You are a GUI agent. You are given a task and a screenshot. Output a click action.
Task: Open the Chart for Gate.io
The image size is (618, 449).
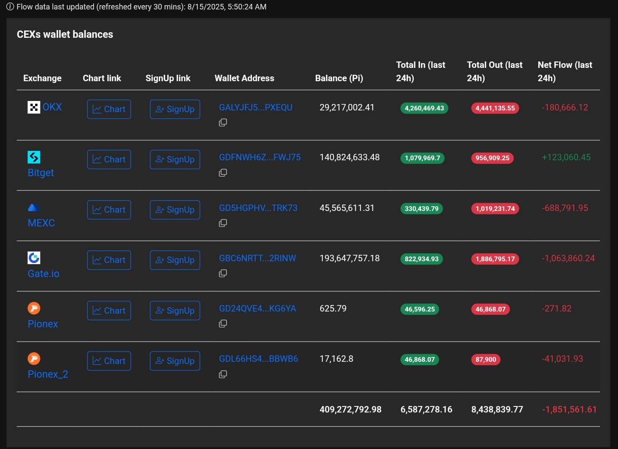click(x=109, y=260)
